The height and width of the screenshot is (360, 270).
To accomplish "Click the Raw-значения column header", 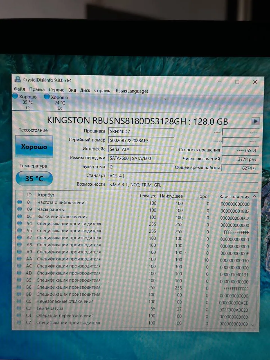I will coord(234,197).
